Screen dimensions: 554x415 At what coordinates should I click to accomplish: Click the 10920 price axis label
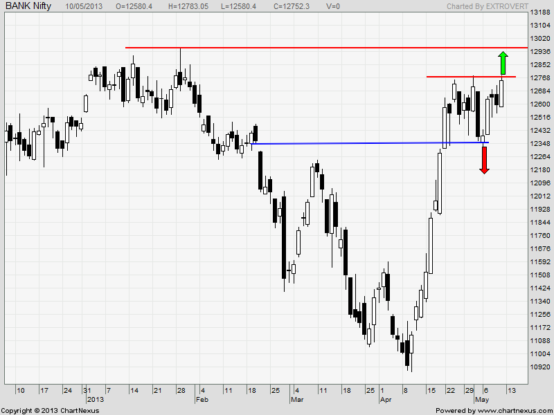(539, 367)
